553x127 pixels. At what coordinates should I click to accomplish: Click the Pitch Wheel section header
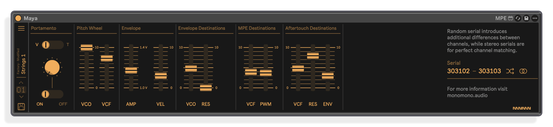pyautogui.click(x=89, y=28)
